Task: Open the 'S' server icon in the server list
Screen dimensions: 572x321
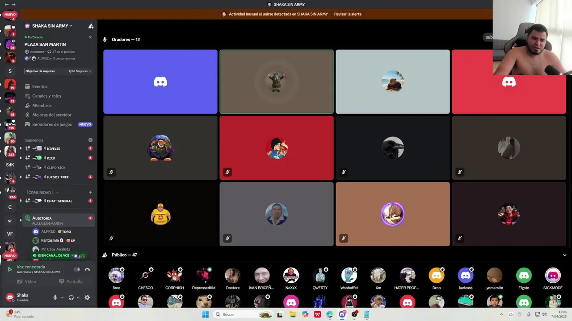Action: (10, 71)
